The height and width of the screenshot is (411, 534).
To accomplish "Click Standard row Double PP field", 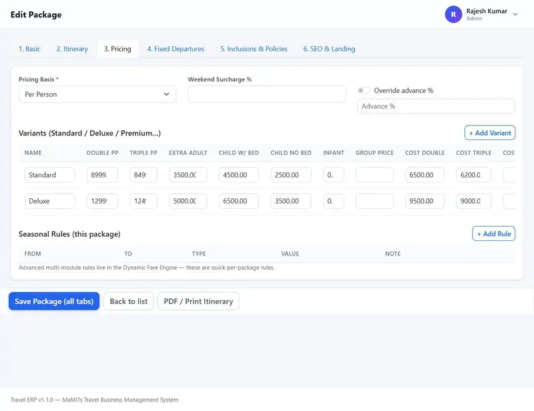I will tap(102, 175).
